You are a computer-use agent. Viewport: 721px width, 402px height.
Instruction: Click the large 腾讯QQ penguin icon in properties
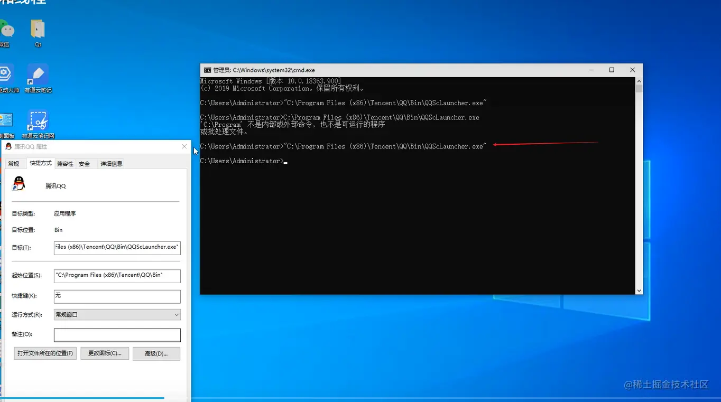tap(19, 184)
